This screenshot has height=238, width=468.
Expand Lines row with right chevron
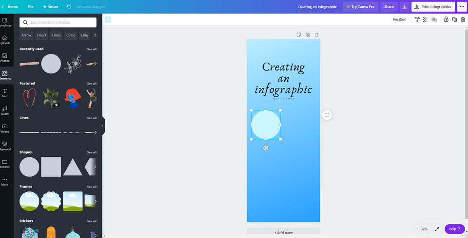[x=95, y=133]
